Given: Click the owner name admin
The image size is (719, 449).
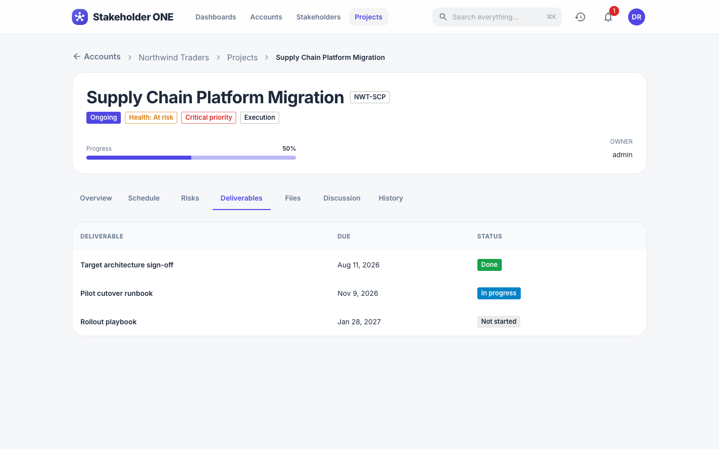Looking at the screenshot, I should (x=623, y=155).
